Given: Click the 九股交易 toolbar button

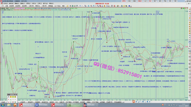Looking at the screenshot, I should coord(31,6).
